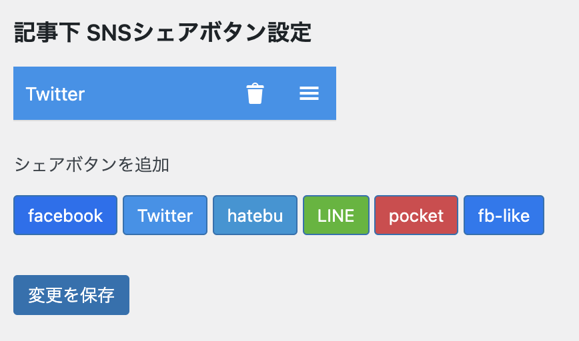The width and height of the screenshot is (579, 341).
Task: Click the trash can icon
Action: tap(255, 94)
